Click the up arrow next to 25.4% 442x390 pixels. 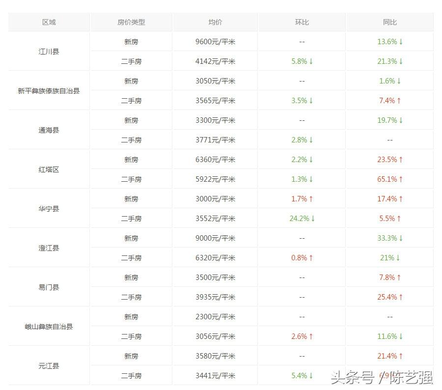tap(401, 297)
